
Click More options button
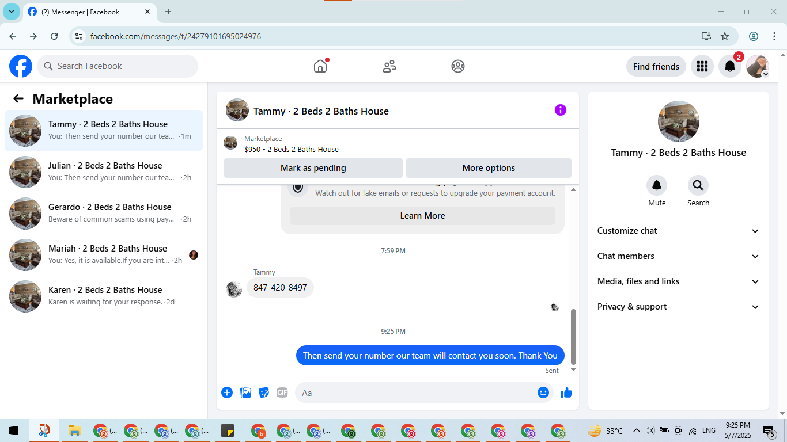coord(489,168)
